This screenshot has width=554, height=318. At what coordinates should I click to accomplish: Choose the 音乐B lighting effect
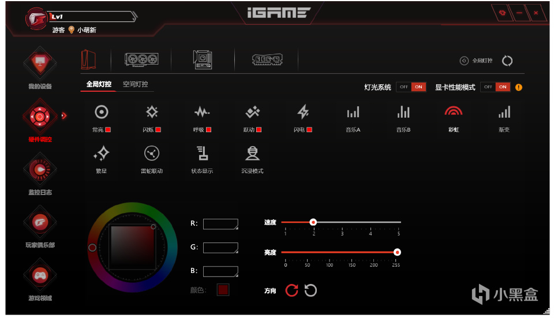coord(403,119)
